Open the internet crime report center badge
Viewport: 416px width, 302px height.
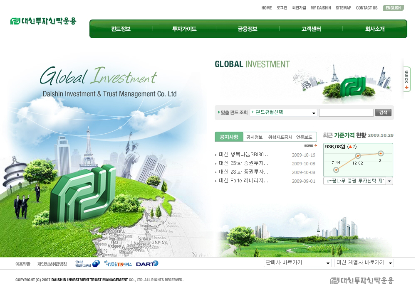point(87,264)
